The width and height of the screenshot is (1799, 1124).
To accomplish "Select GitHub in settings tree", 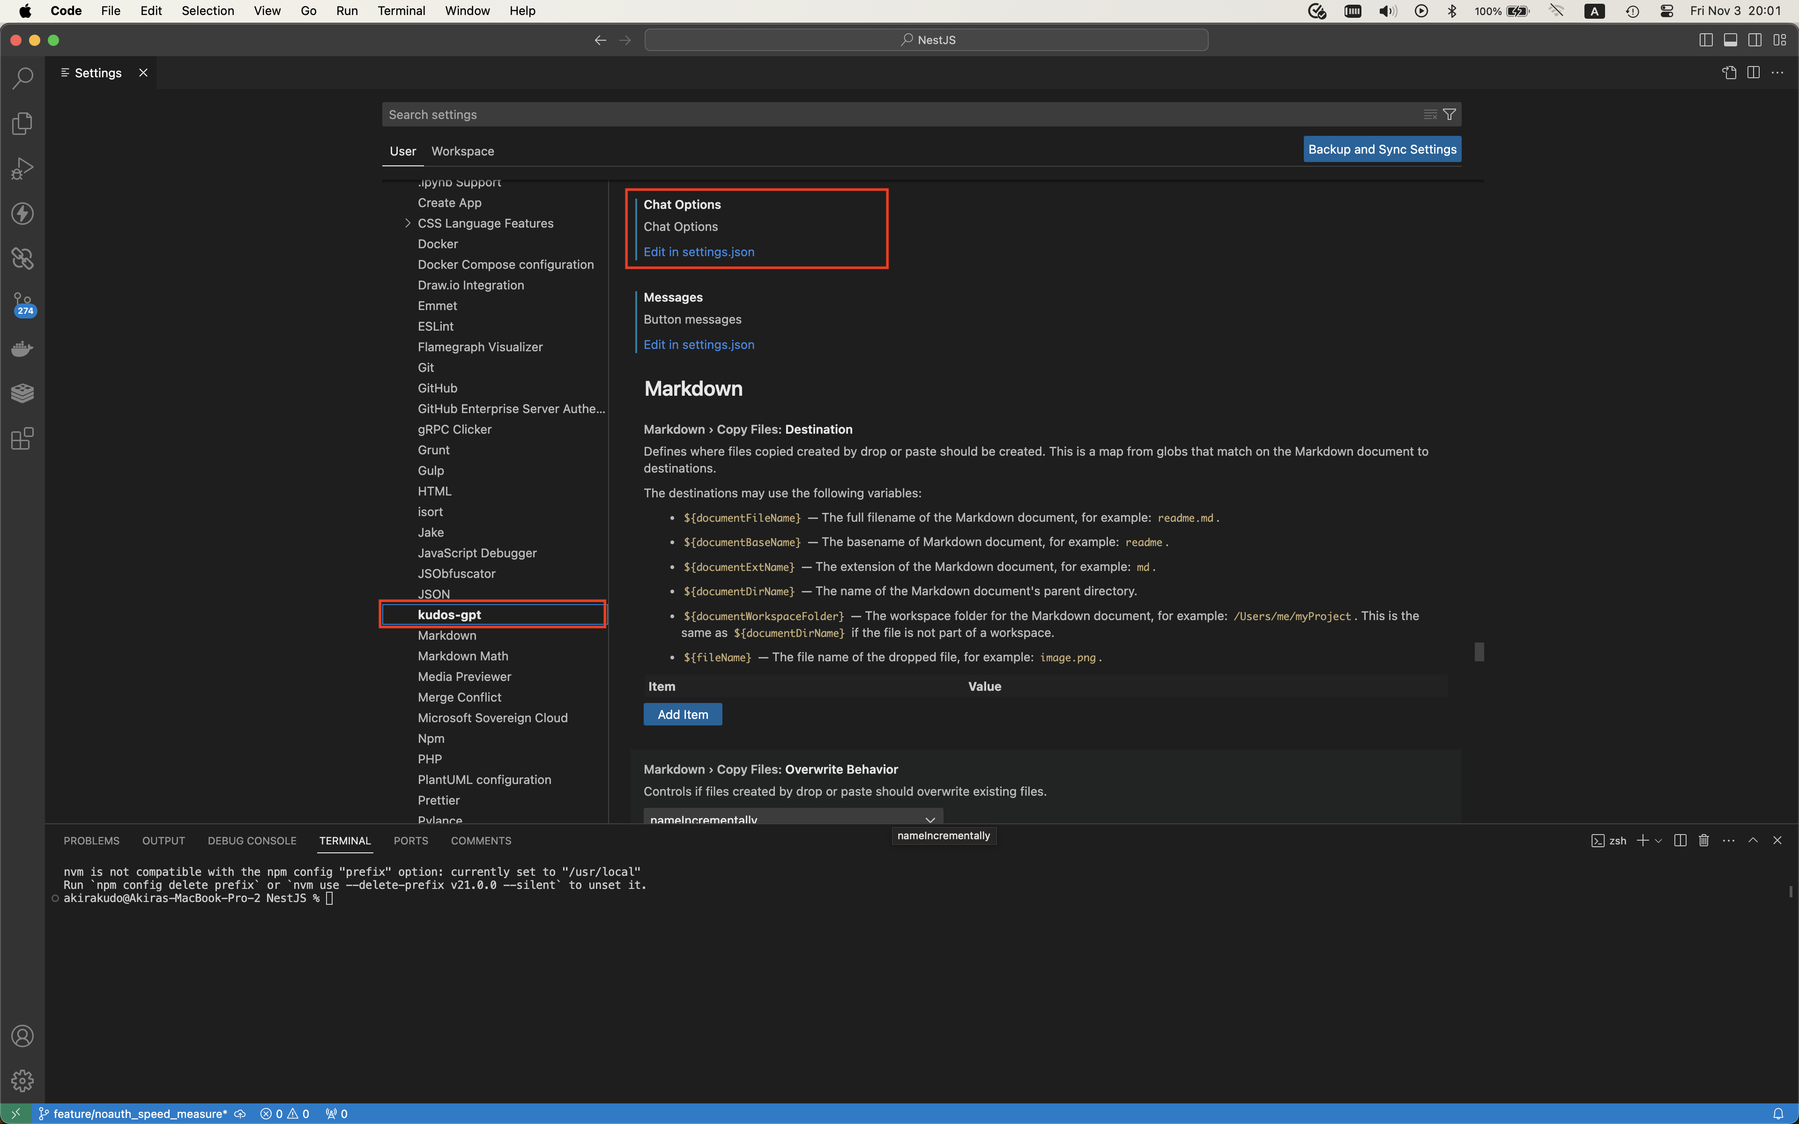I will click(x=437, y=388).
